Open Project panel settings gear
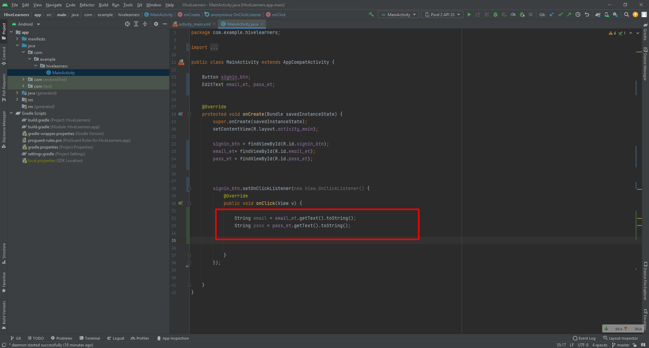 pyautogui.click(x=156, y=24)
